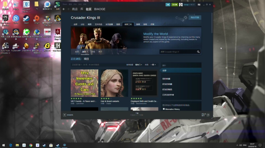Open the notification center icon
Screen dimensions: 265x148
click(x=260, y=145)
